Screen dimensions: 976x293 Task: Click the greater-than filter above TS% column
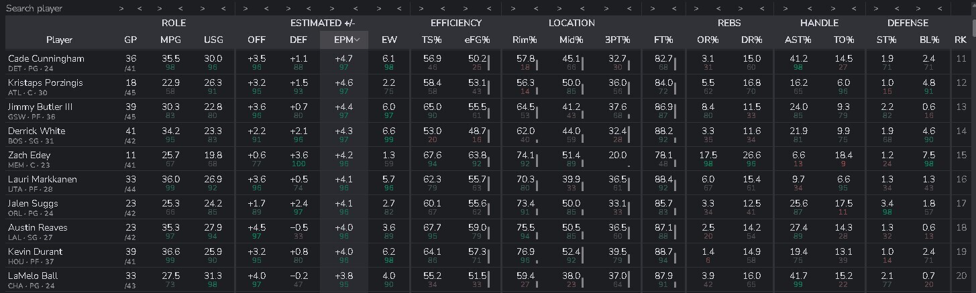[x=421, y=9]
